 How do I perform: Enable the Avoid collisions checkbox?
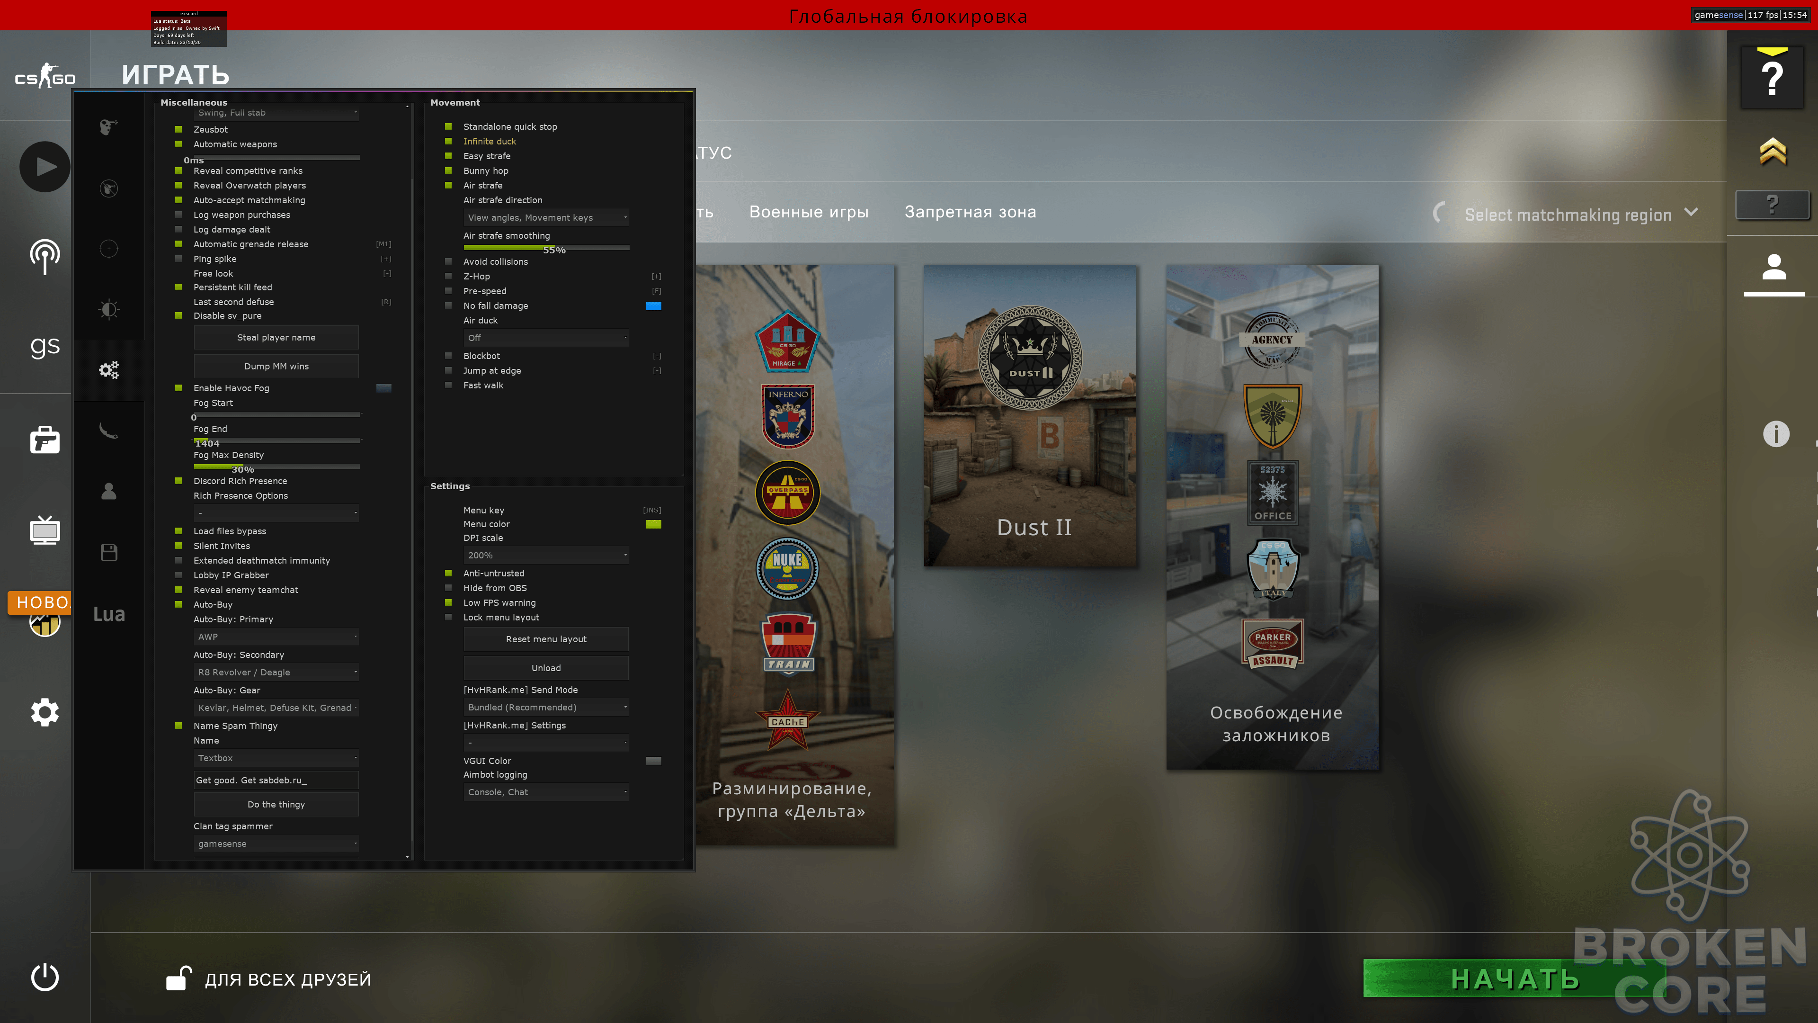pyautogui.click(x=448, y=261)
